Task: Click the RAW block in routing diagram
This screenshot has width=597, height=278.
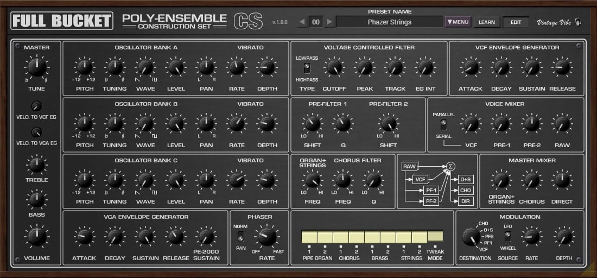Action: pyautogui.click(x=409, y=167)
